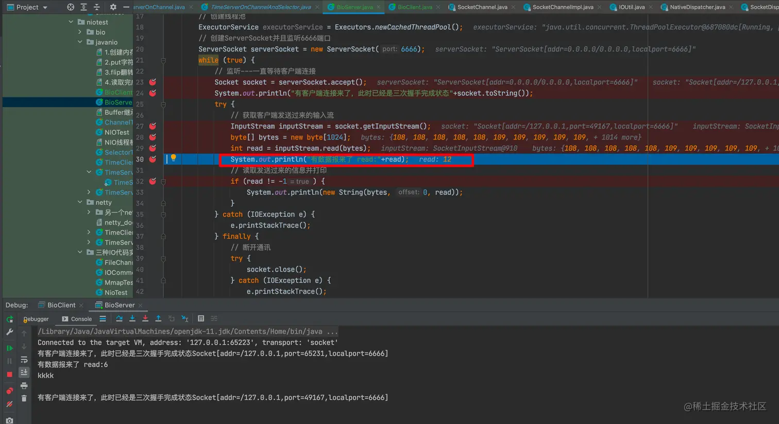
Task: Toggle breakpoint on line 24
Action: coord(153,93)
